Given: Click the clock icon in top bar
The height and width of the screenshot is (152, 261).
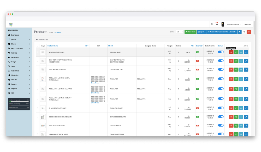Looking at the screenshot, I should pos(212,24).
